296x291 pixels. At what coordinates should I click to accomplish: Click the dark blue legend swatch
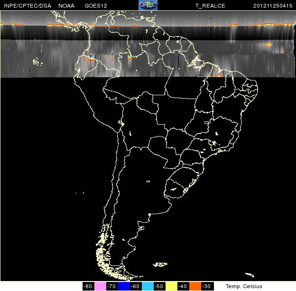(x=124, y=286)
